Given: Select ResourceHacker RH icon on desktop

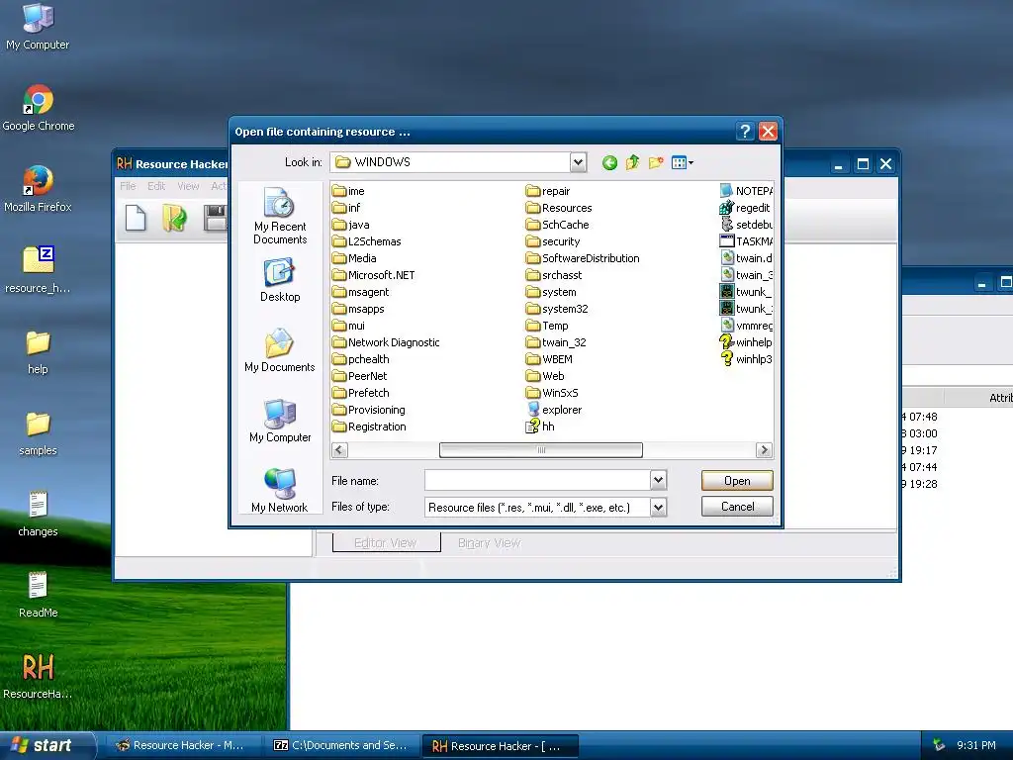Looking at the screenshot, I should pyautogui.click(x=38, y=677).
